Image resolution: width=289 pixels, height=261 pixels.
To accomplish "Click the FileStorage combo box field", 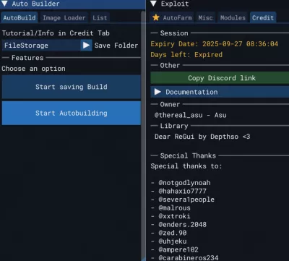I will [x=41, y=46].
